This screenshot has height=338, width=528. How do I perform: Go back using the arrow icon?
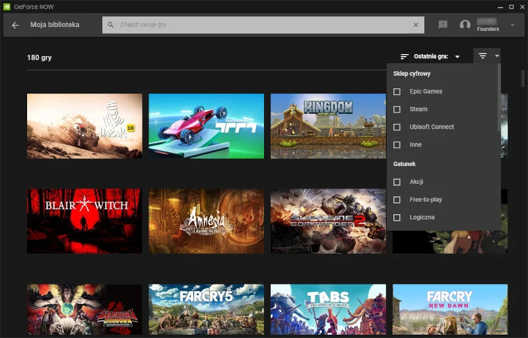(x=15, y=25)
